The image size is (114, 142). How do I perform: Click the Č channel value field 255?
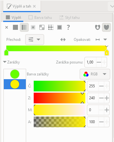93,86
